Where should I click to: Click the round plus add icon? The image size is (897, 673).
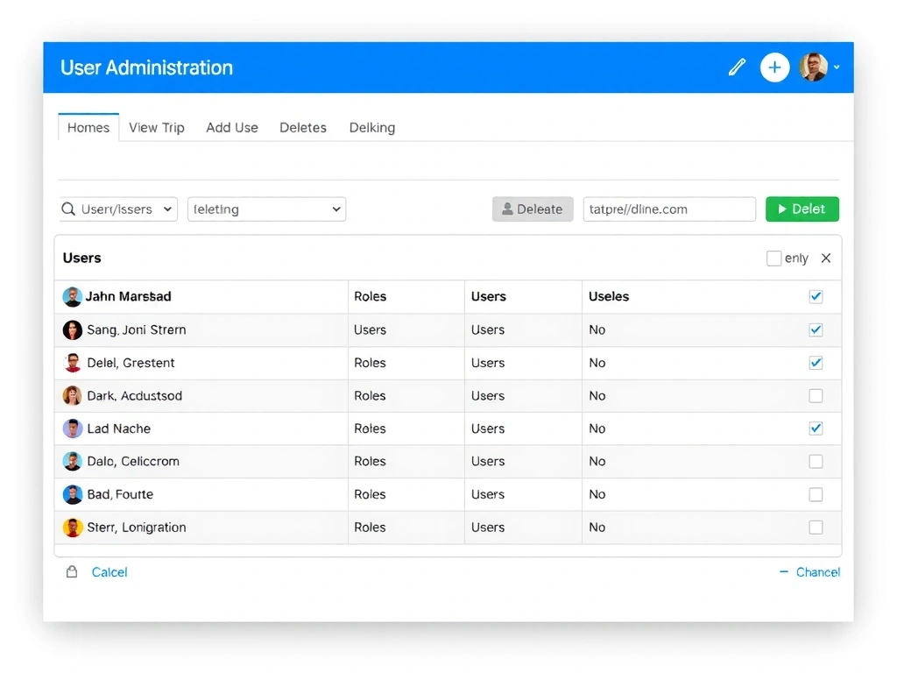click(x=774, y=67)
